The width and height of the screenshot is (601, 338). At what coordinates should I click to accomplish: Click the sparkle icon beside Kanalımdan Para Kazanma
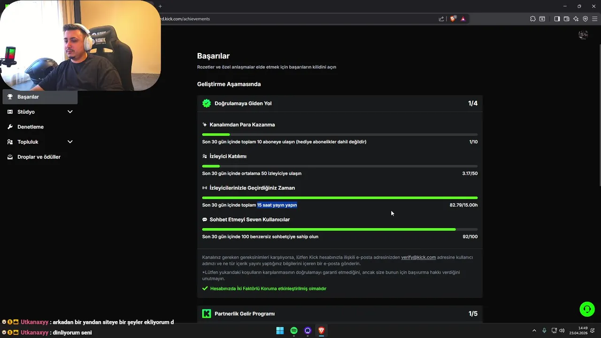(x=204, y=125)
